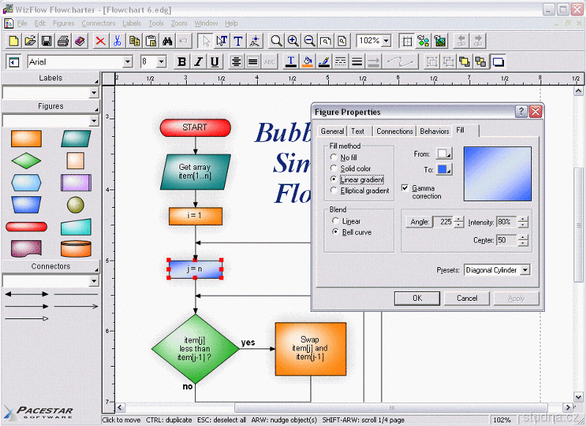Click the binoculars Find icon
The image size is (586, 426).
167,41
